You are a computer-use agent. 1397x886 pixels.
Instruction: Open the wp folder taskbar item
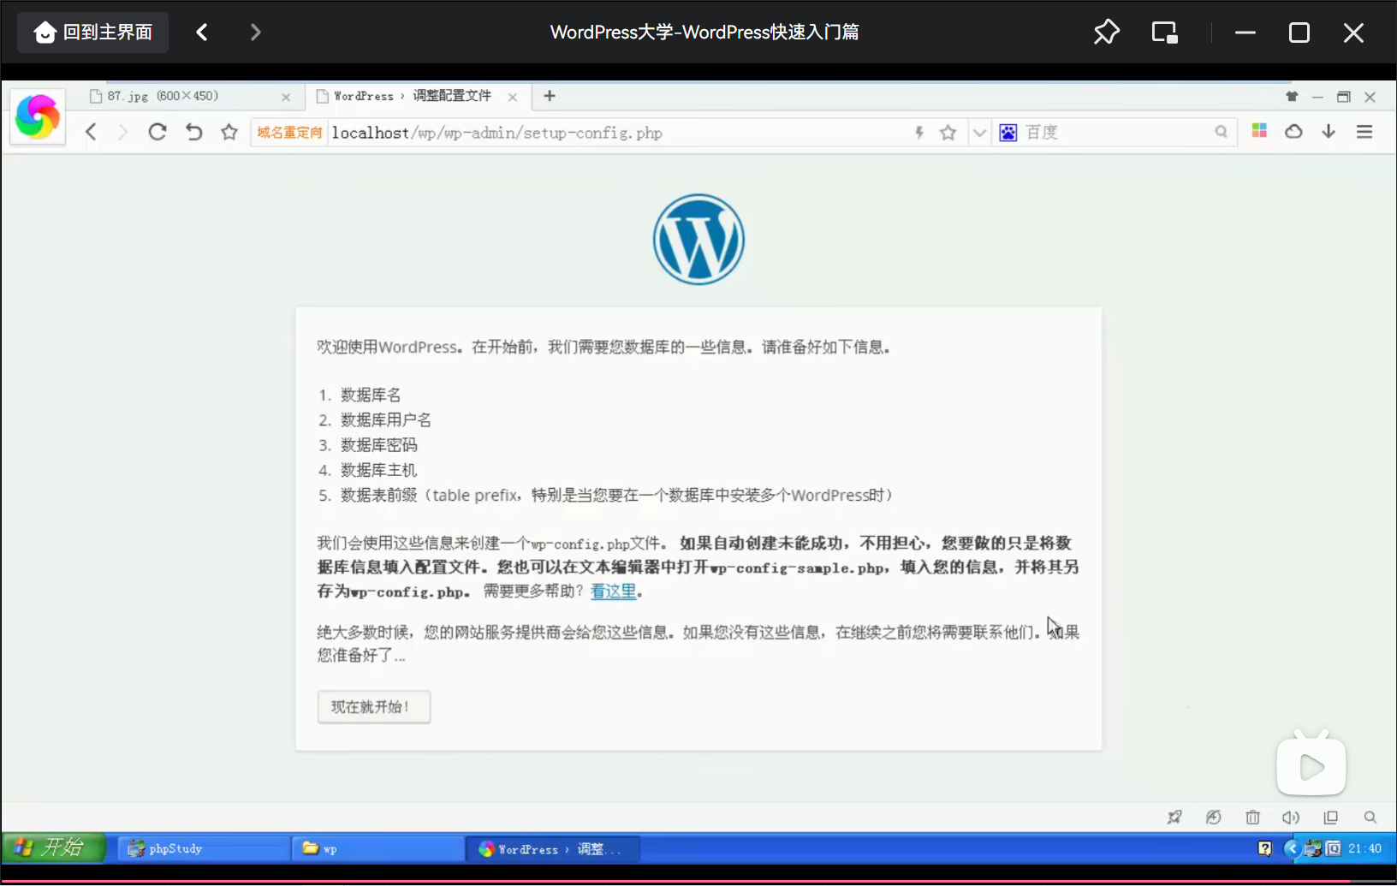pyautogui.click(x=377, y=848)
